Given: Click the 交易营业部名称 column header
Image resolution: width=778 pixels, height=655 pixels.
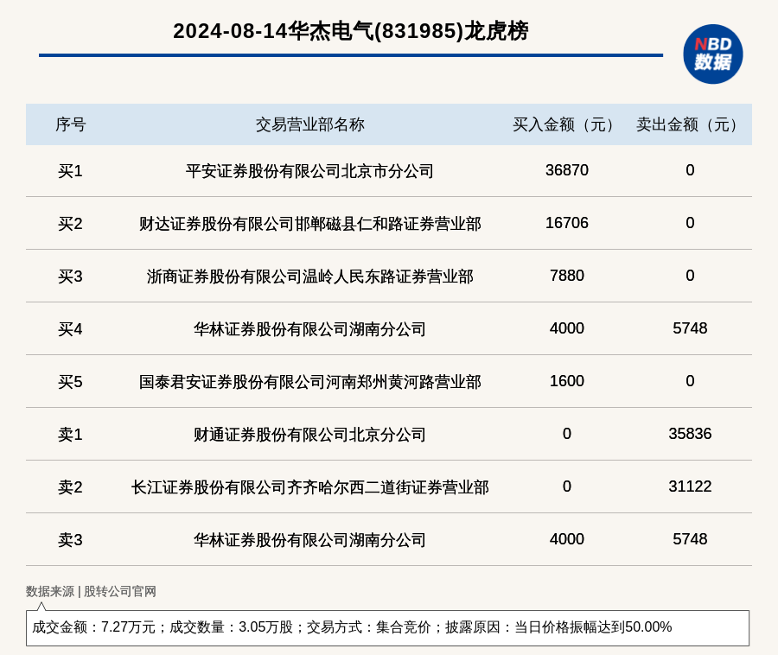Looking at the screenshot, I should pyautogui.click(x=309, y=124).
